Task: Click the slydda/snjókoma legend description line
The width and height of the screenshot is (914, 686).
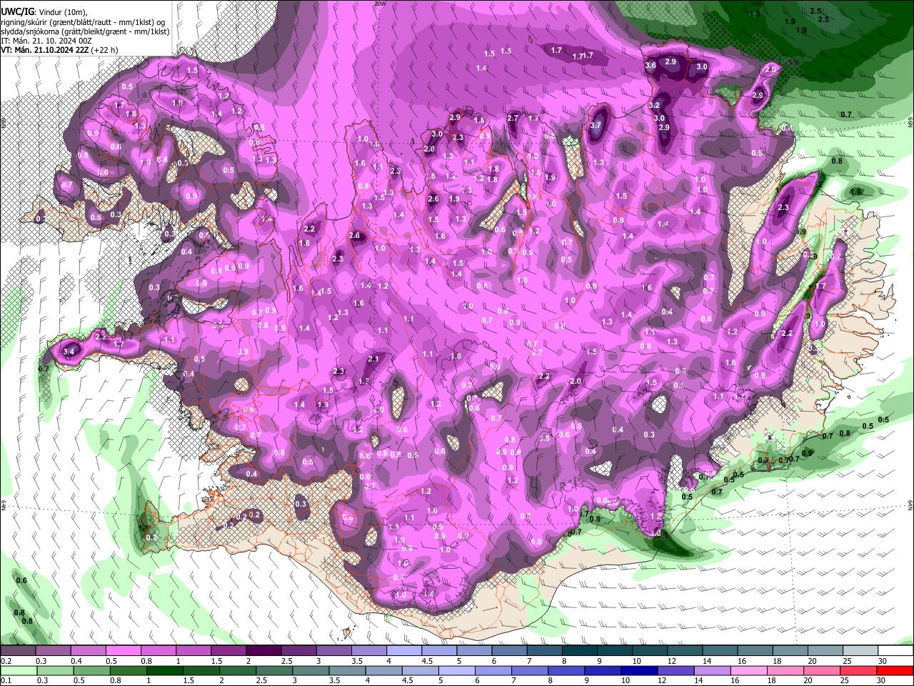Action: coord(85,31)
